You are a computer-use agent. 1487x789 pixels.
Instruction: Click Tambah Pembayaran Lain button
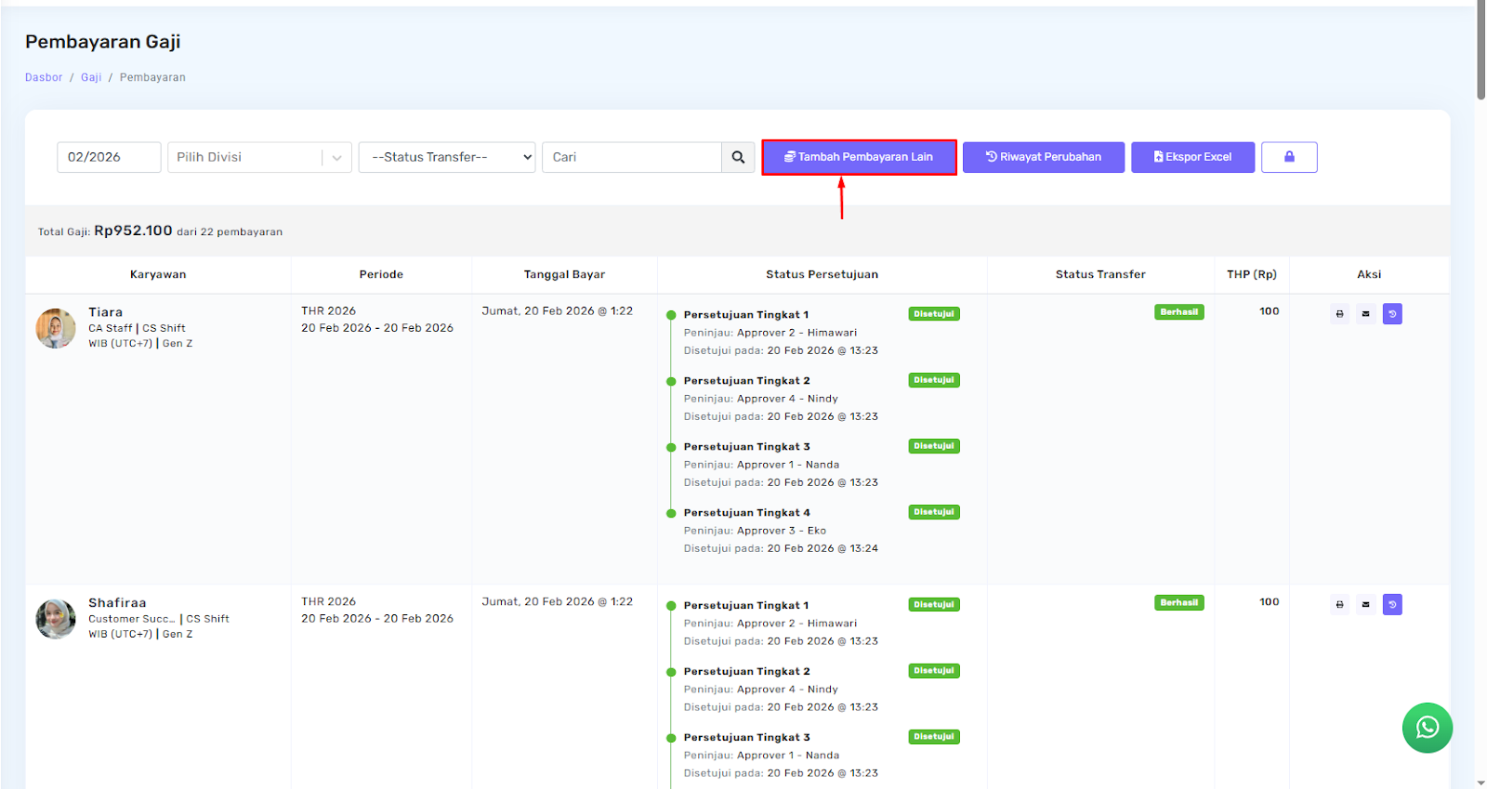tap(859, 157)
